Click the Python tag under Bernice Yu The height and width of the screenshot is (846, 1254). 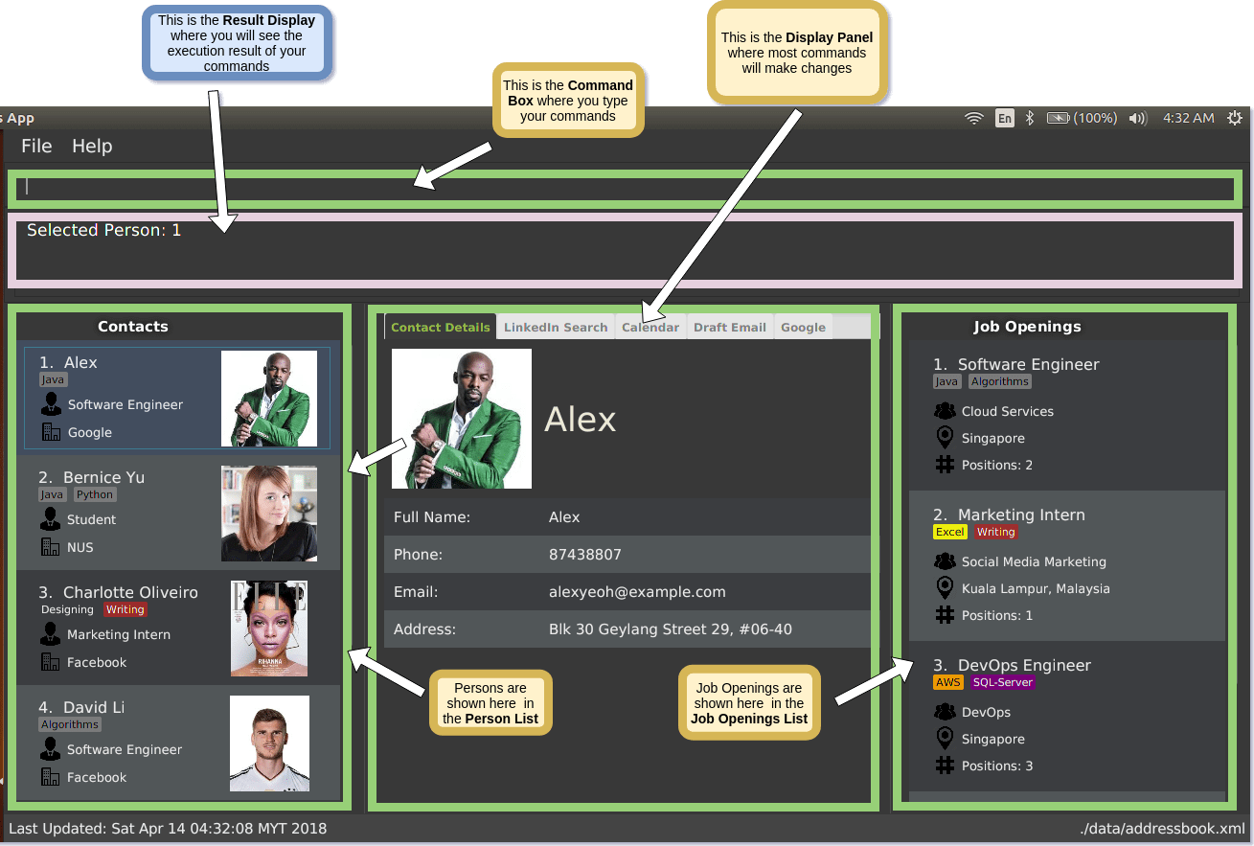tap(95, 494)
